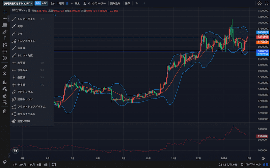
Task: Toggle lock all drawings padlock icon
Action: point(5,96)
